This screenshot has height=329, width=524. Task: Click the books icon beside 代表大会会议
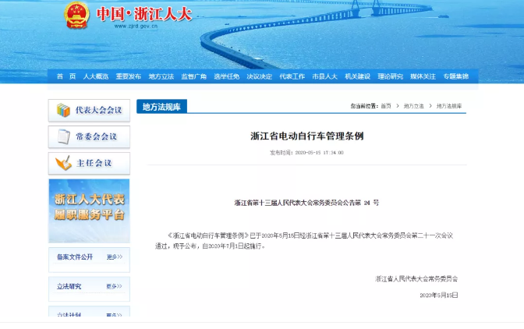(62, 111)
